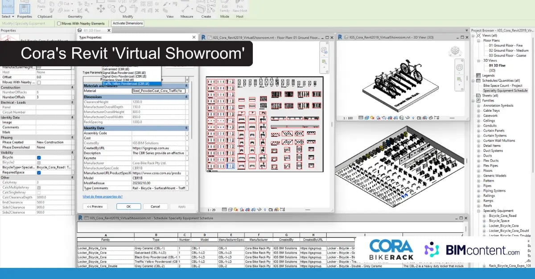
Task: Open 01 Ground Floor - Fine in the Project Browser
Action: [x=506, y=45]
